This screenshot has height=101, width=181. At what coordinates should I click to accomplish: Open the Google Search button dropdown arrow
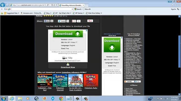click(82, 9)
